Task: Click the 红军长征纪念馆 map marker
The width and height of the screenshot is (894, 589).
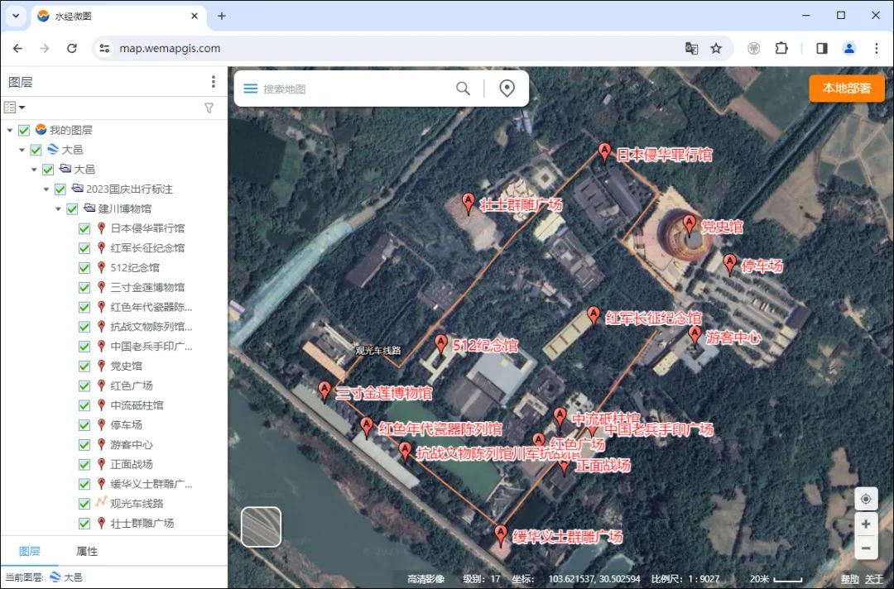Action: [594, 315]
